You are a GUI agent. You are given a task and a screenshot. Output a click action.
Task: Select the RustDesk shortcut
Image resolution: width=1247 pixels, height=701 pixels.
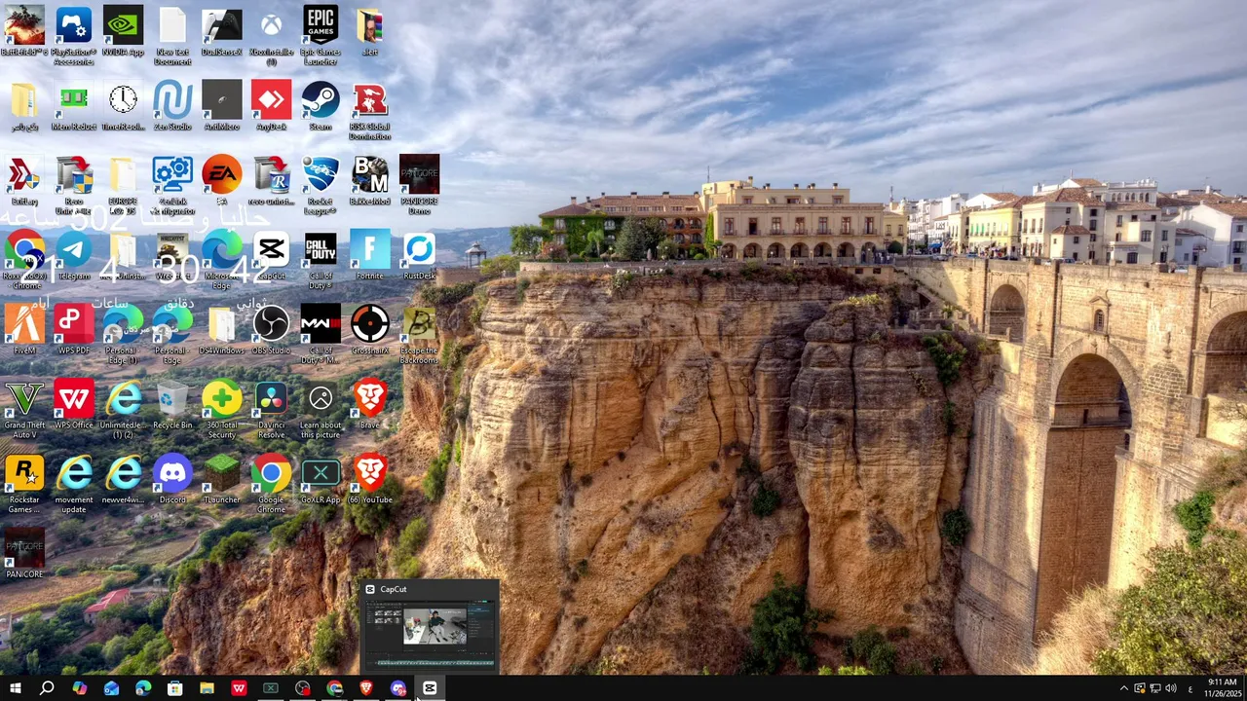(419, 256)
